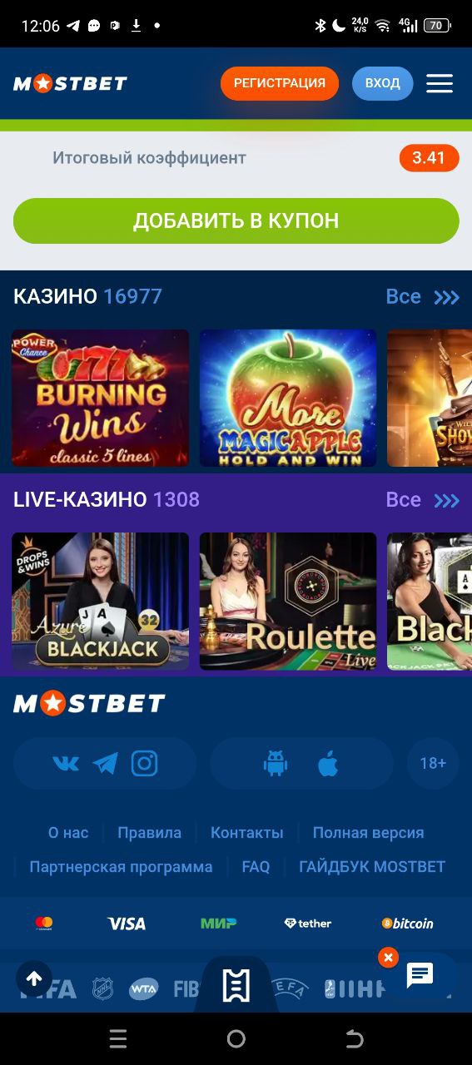Click the blue ВХОД login button
472x1065 pixels.
pyautogui.click(x=383, y=83)
